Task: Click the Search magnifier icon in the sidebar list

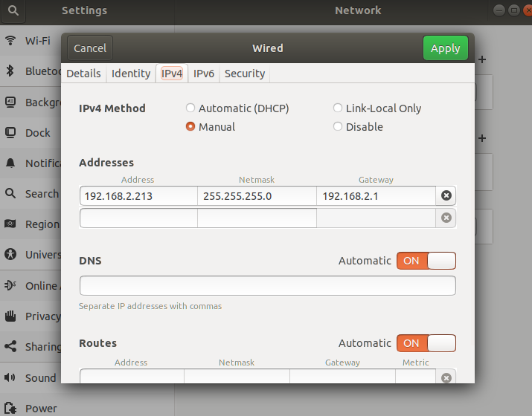Action: click(10, 193)
